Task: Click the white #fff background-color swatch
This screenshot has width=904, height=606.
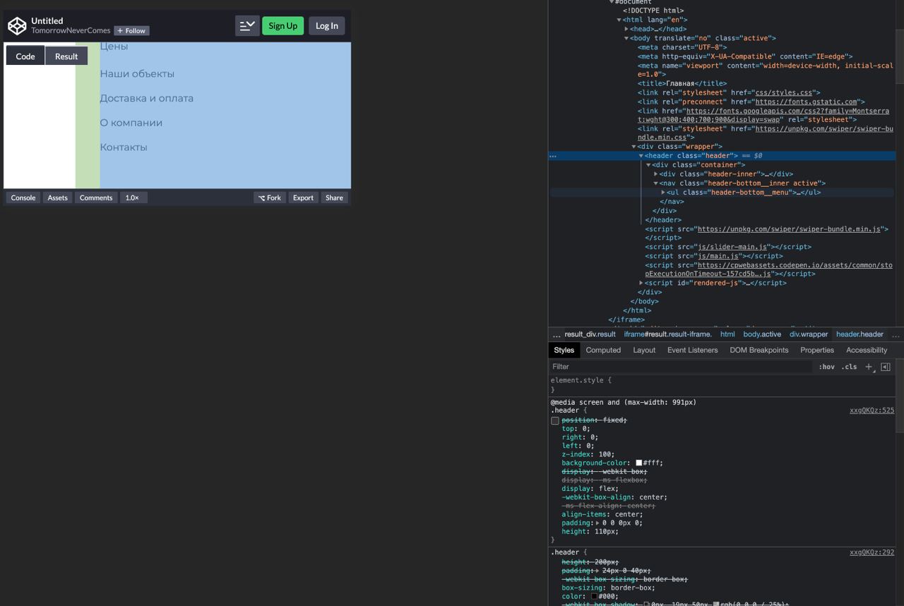Action: click(638, 463)
